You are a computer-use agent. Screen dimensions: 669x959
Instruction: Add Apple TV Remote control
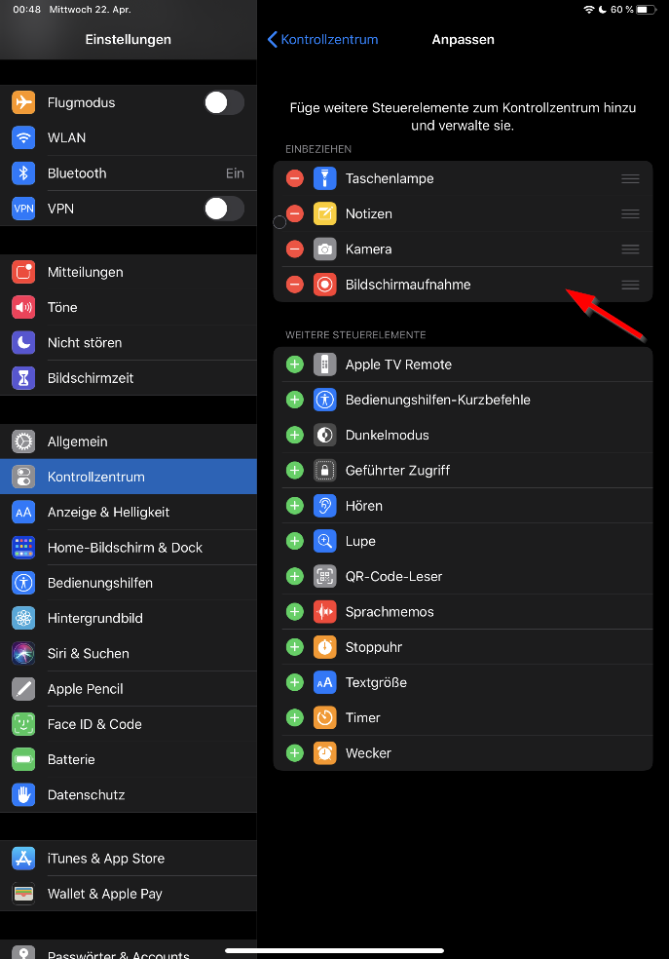294,364
